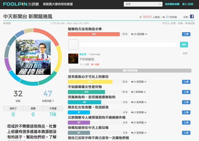This screenshot has width=199, height=141.
Task: Select the 想要 tab
Action: tap(33, 108)
